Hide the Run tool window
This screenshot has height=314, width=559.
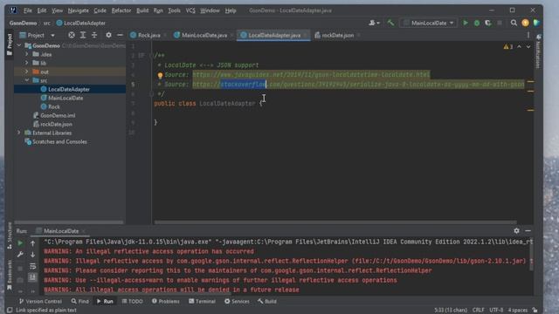(x=528, y=230)
